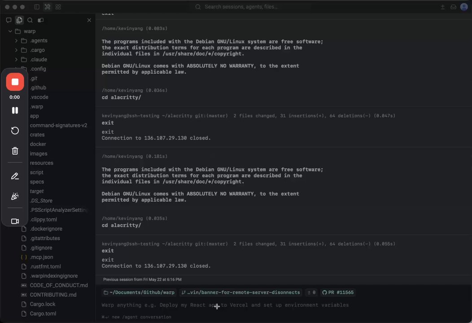Click the confetti effects icon

click(x=15, y=196)
